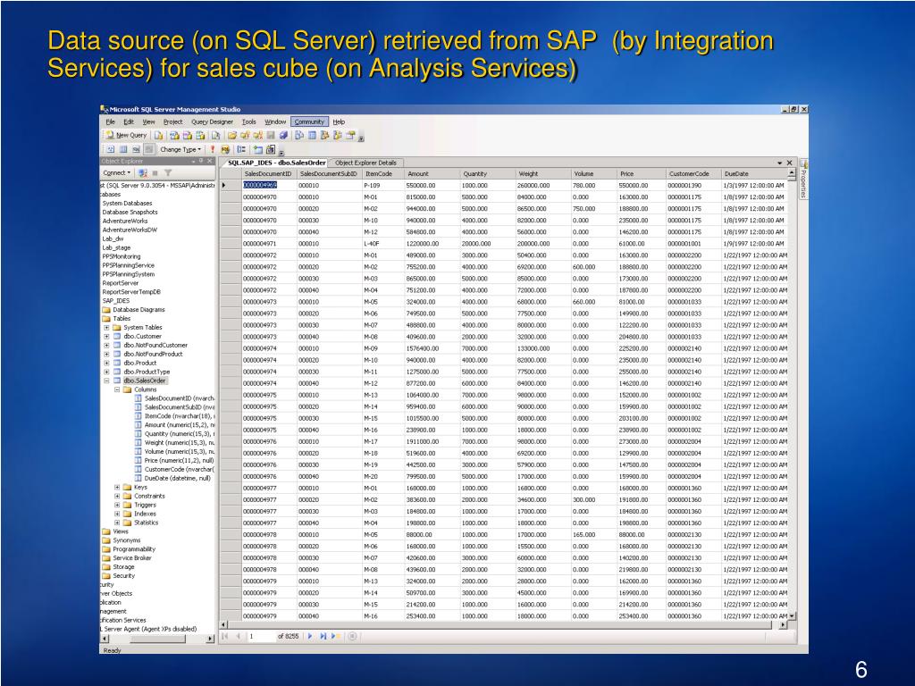Select the dbo.Product table node

coord(140,363)
